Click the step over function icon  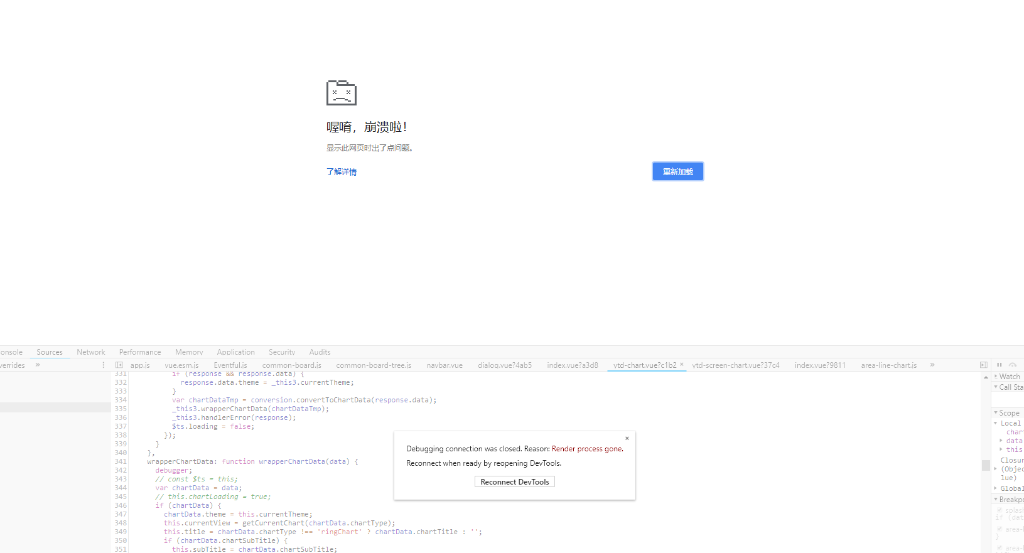[x=1013, y=365]
